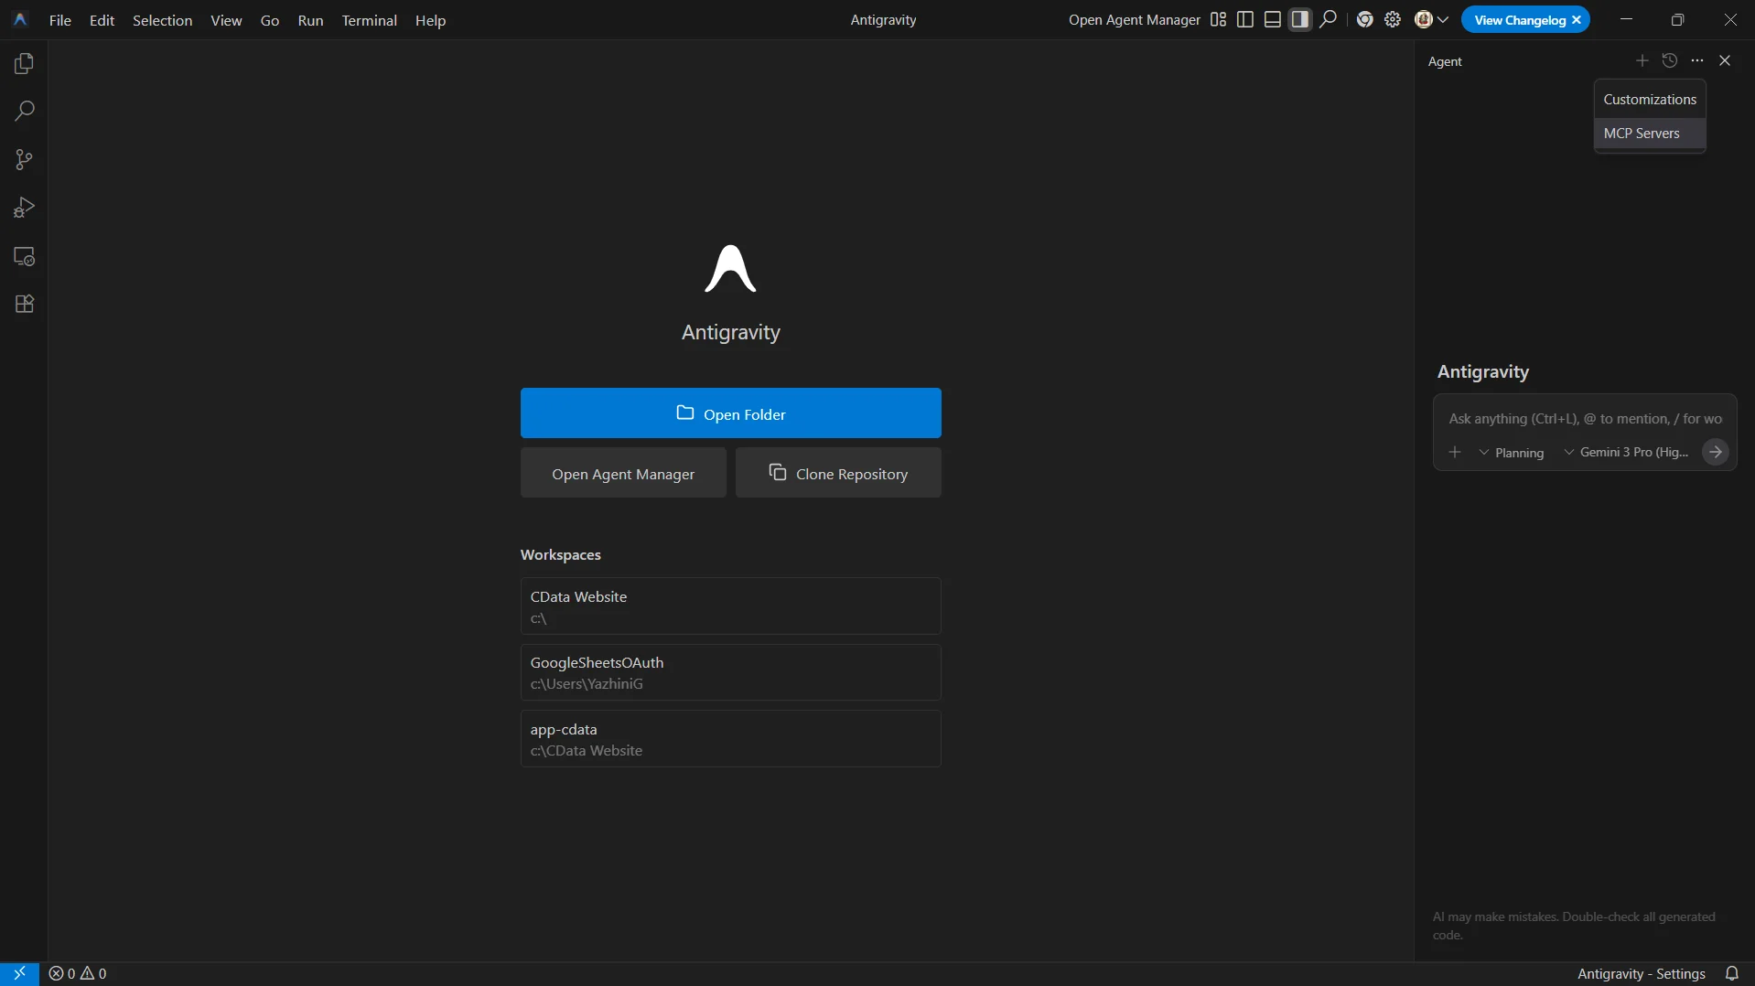Image resolution: width=1755 pixels, height=986 pixels.
Task: Toggle the bottom panel layout button
Action: tap(1272, 20)
